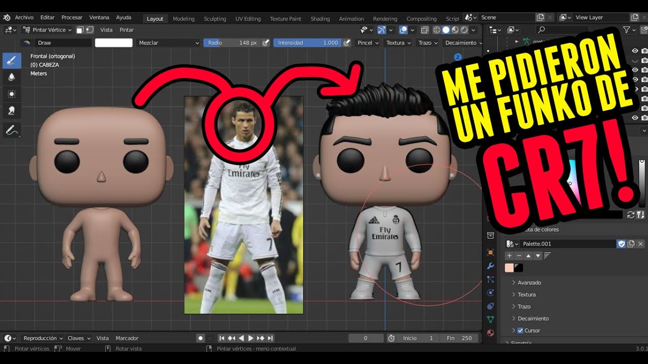Screen dimensions: 648x364
Task: Create new palette copy icon
Action: pos(631,244)
